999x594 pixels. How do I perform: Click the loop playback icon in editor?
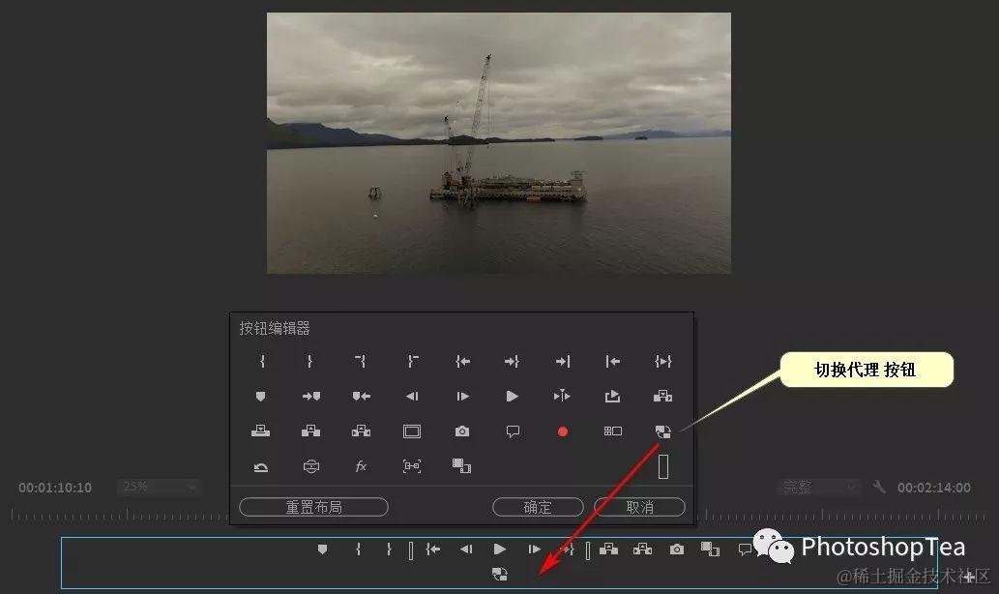[260, 466]
